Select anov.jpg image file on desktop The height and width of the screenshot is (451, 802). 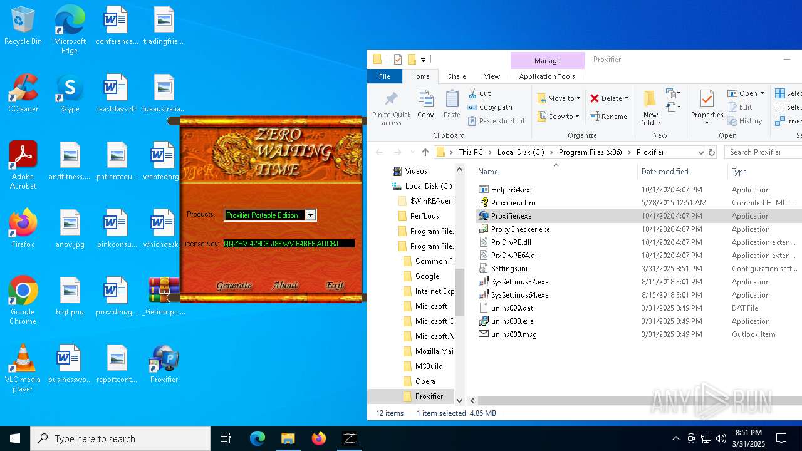point(70,228)
